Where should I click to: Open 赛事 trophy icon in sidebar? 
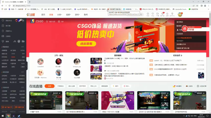click(3, 41)
